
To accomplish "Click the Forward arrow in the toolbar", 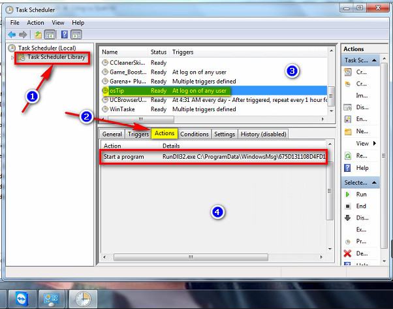I will click(24, 35).
